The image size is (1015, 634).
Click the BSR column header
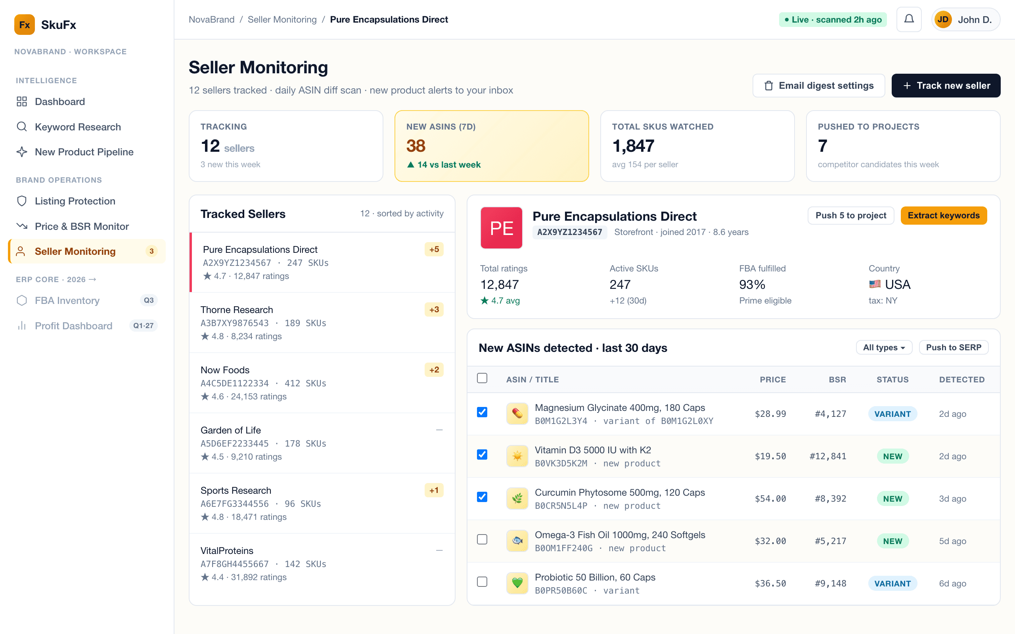[x=837, y=380]
